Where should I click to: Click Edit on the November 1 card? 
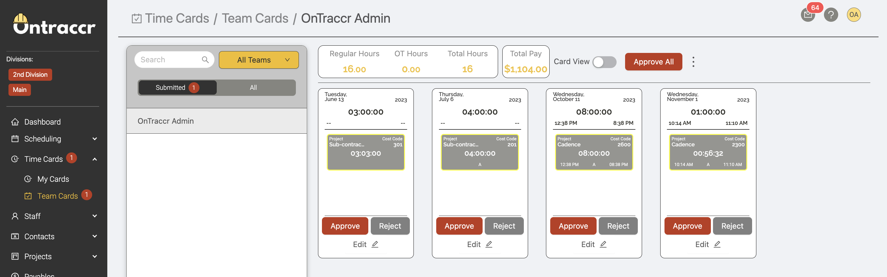pyautogui.click(x=708, y=244)
